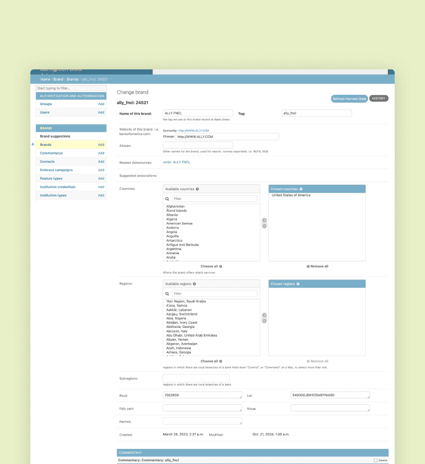
Task: Select Aargau, Switzerland in Available regions
Action: pos(182,314)
